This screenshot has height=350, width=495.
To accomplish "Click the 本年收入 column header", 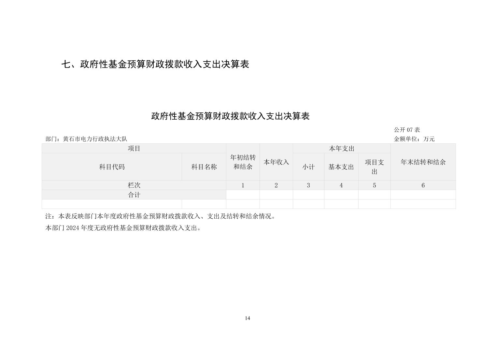I will pyautogui.click(x=276, y=162).
